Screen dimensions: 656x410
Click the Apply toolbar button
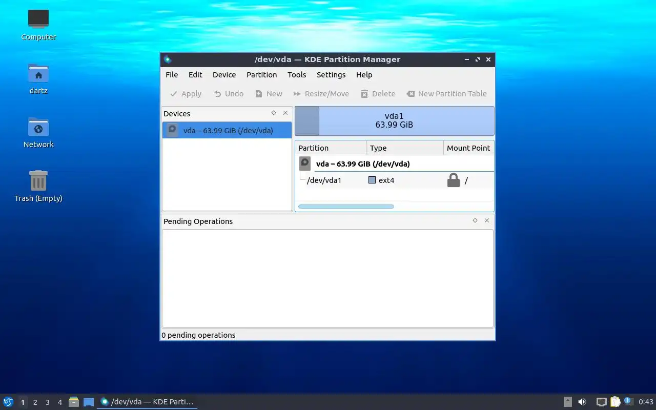pyautogui.click(x=186, y=94)
